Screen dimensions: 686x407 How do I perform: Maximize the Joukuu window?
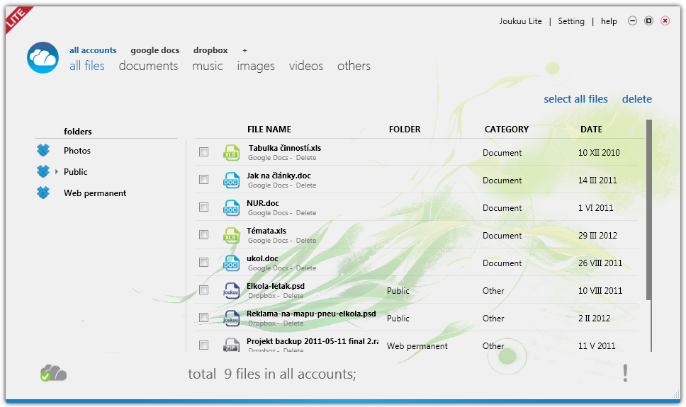[x=648, y=21]
